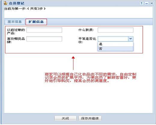Click the 保存并继续 button
The height and width of the screenshot is (125, 156).
(90, 118)
